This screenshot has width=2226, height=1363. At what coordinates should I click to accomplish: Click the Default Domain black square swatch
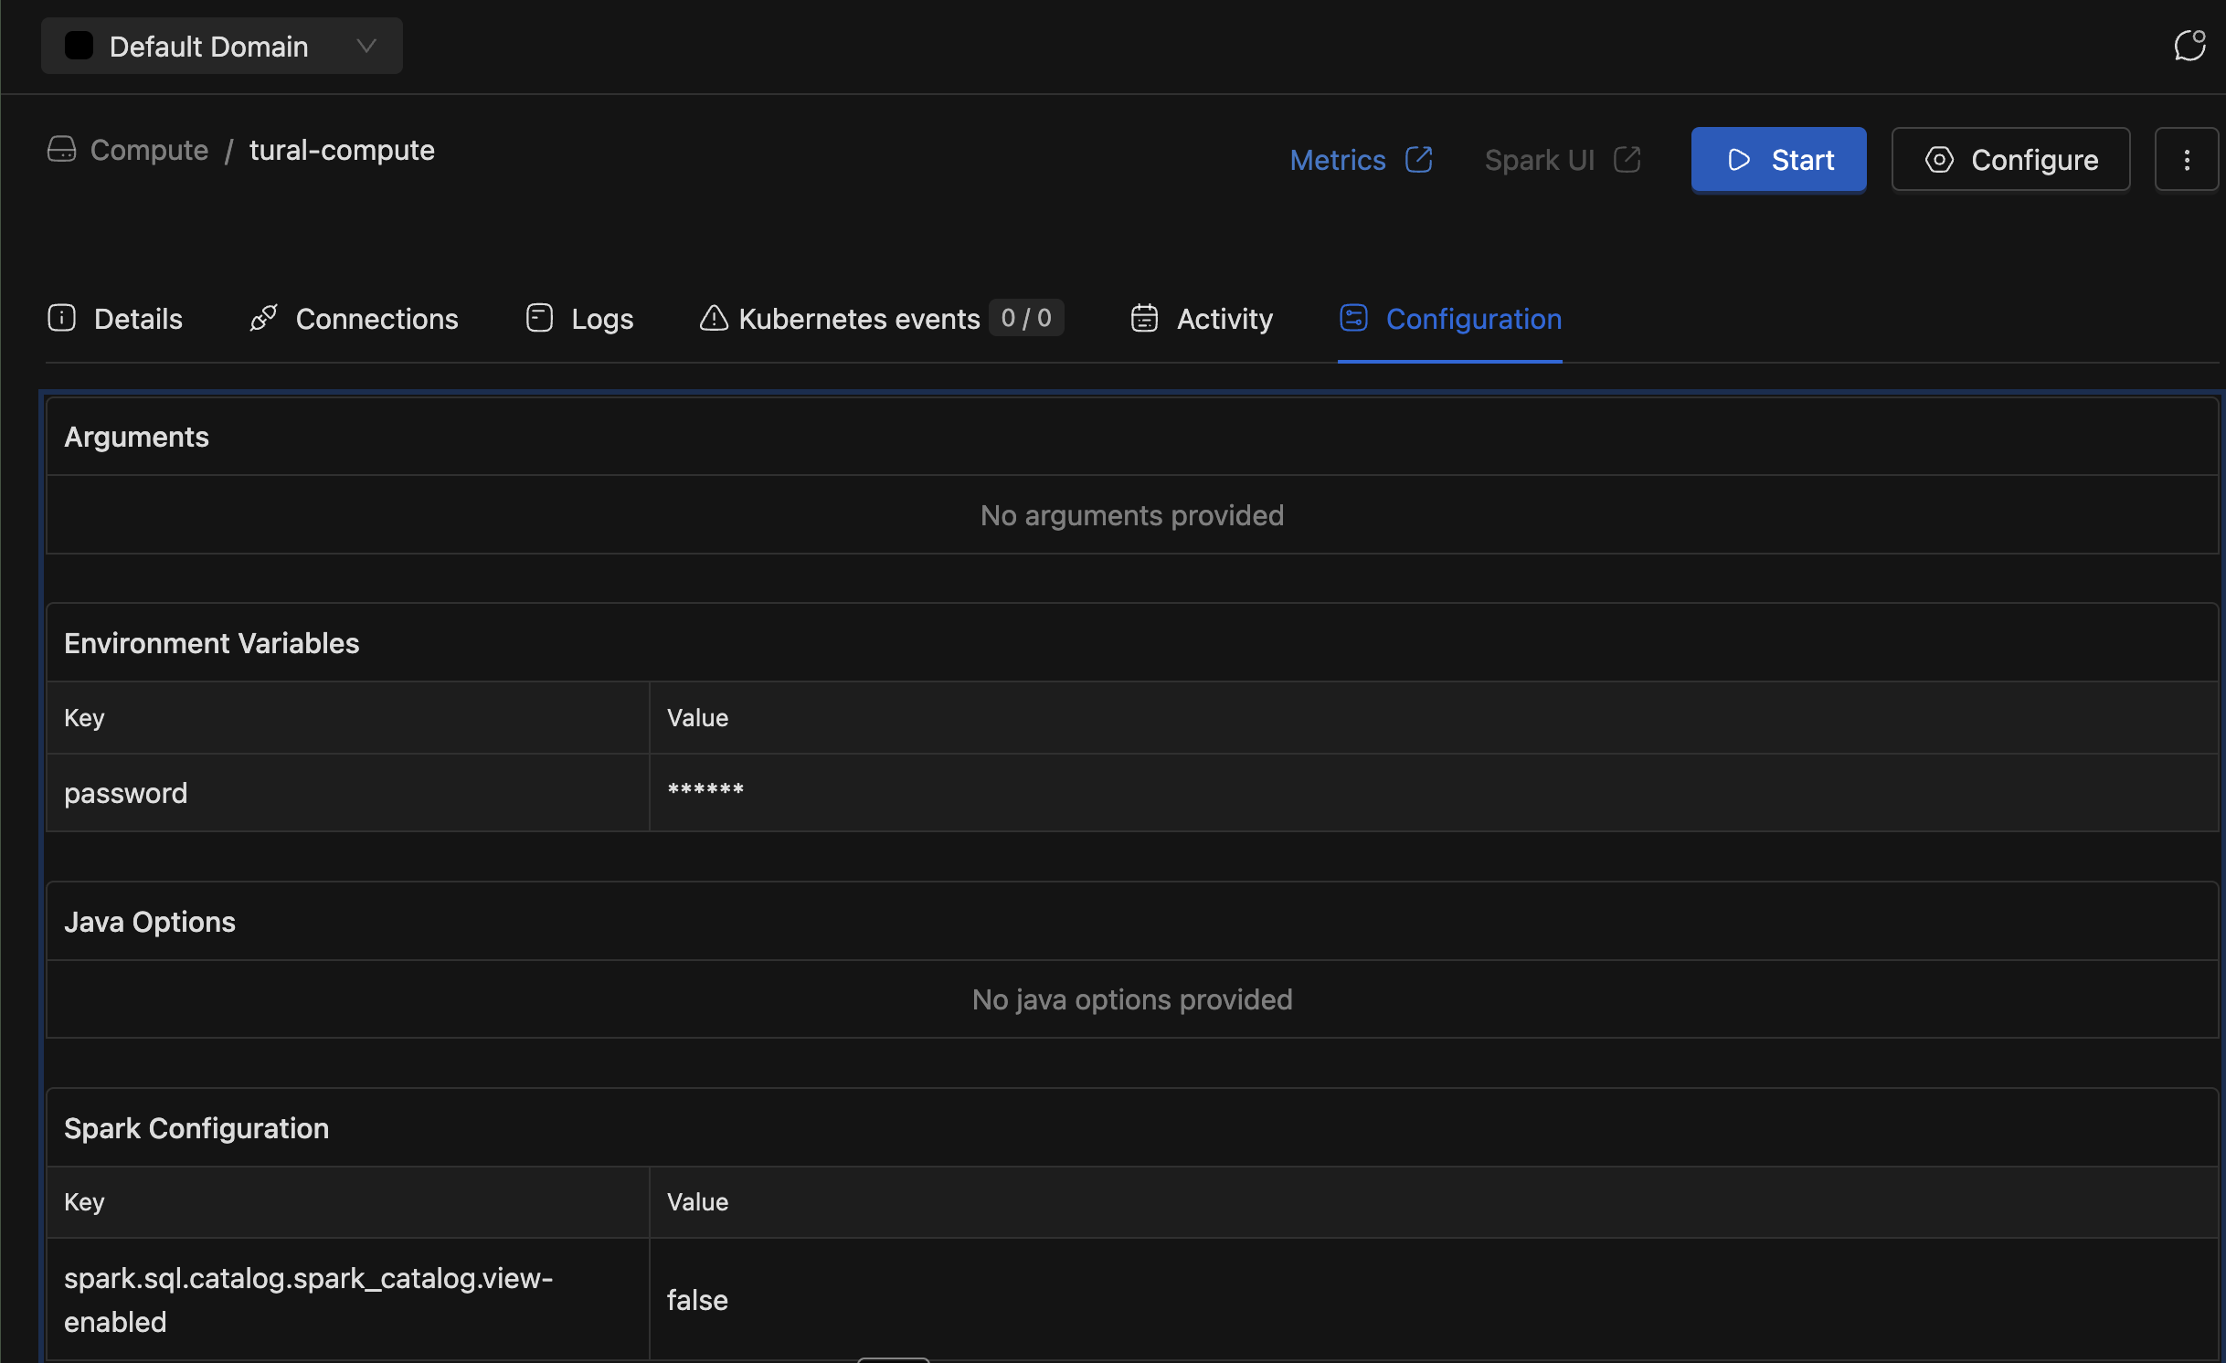(x=79, y=46)
